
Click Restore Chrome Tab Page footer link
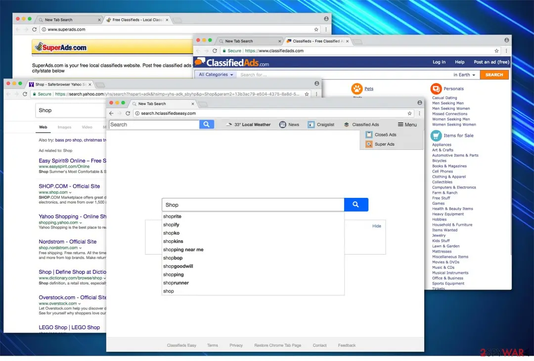tap(277, 345)
